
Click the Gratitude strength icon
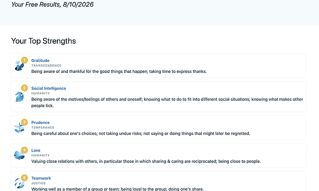click(x=19, y=66)
